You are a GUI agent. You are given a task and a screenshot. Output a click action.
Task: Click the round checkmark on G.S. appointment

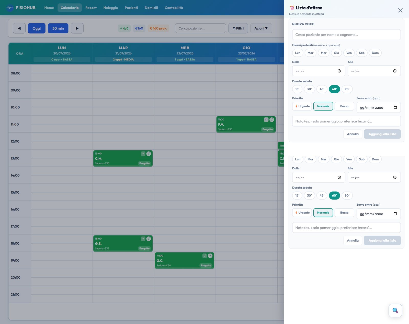[x=149, y=239]
